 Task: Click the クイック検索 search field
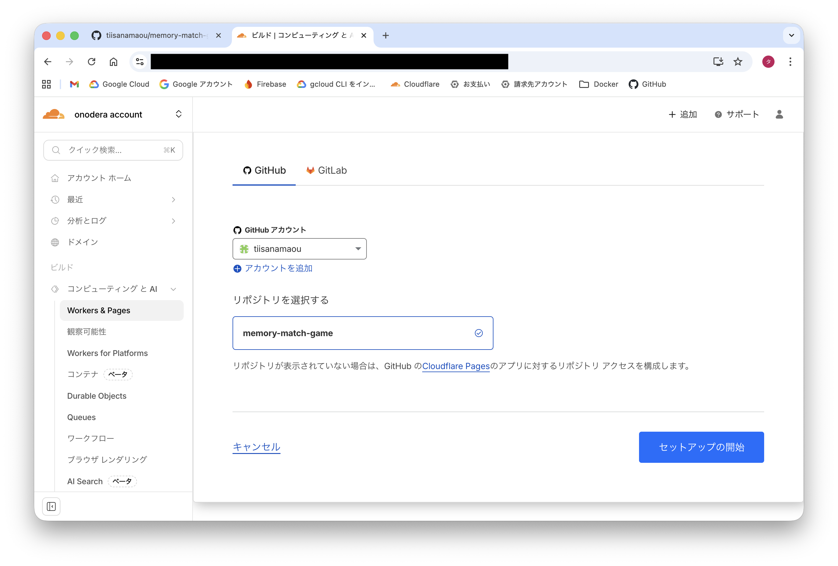tap(113, 150)
